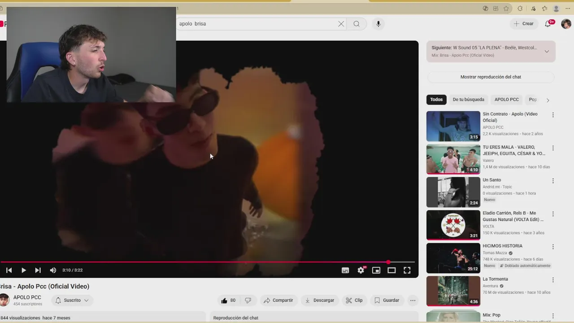Start voice search with the microphone

click(378, 24)
